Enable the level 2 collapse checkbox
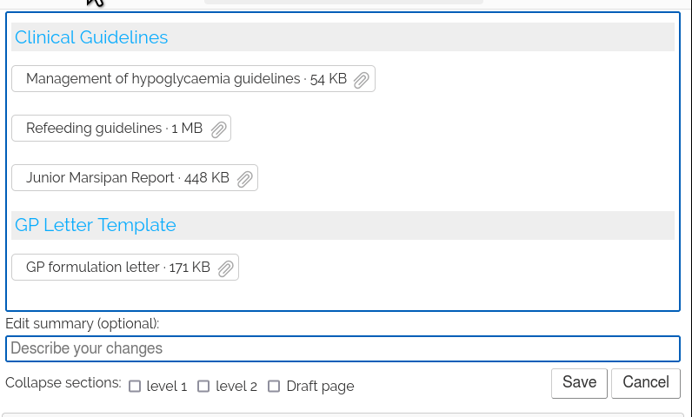692x417 pixels. tap(203, 387)
